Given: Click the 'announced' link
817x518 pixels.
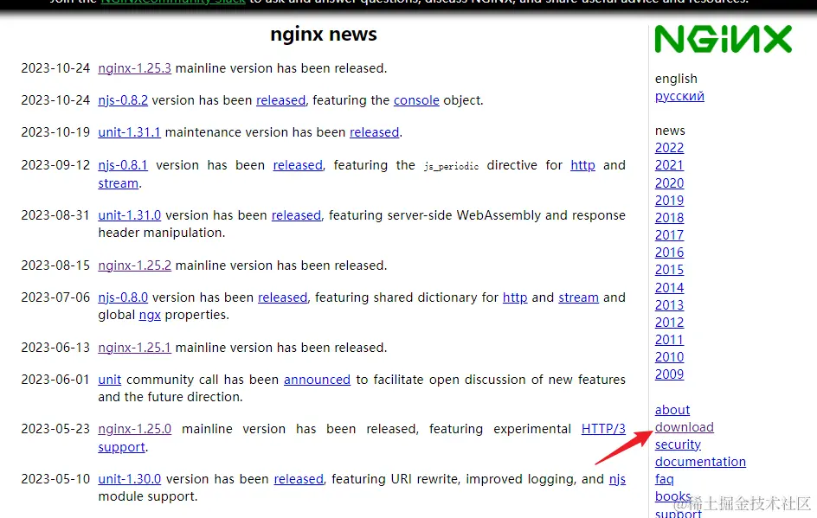Looking at the screenshot, I should (x=317, y=380).
